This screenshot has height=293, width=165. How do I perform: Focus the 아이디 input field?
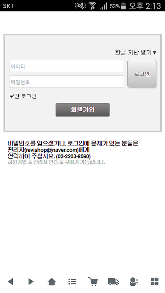(67, 66)
